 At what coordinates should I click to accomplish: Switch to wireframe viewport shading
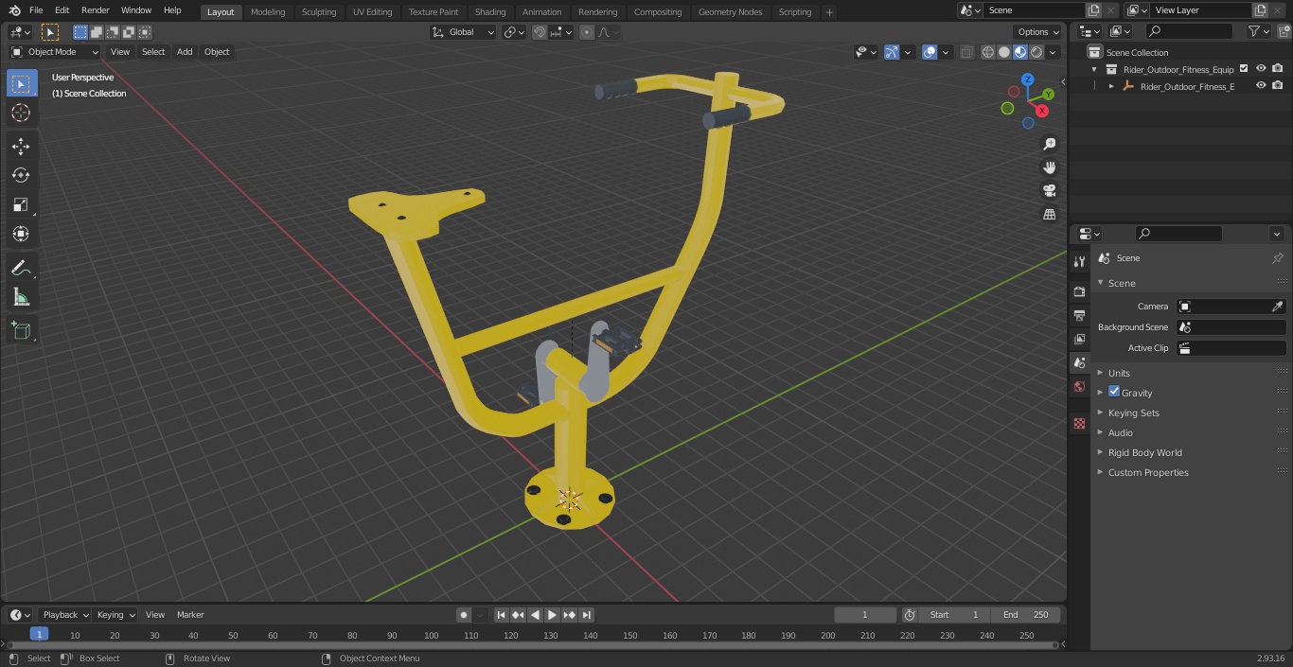coord(988,52)
